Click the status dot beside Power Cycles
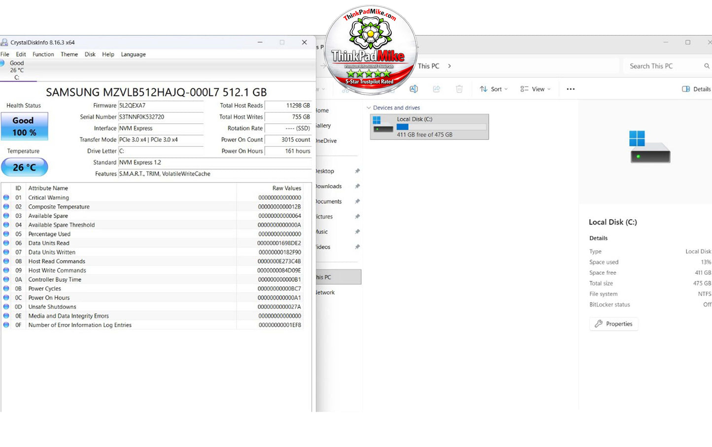Image resolution: width=712 pixels, height=447 pixels. (x=6, y=288)
